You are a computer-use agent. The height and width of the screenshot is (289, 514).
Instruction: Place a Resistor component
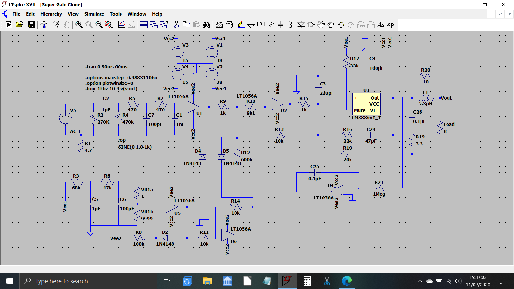271,25
